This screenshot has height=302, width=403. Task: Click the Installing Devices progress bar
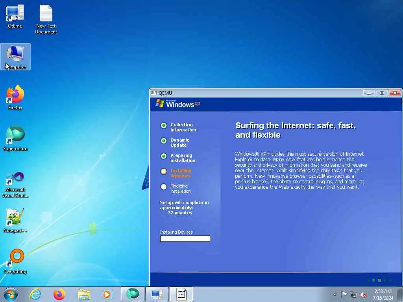pos(185,239)
